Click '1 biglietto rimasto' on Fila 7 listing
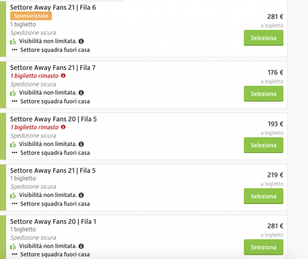The image size is (308, 259). [x=34, y=76]
